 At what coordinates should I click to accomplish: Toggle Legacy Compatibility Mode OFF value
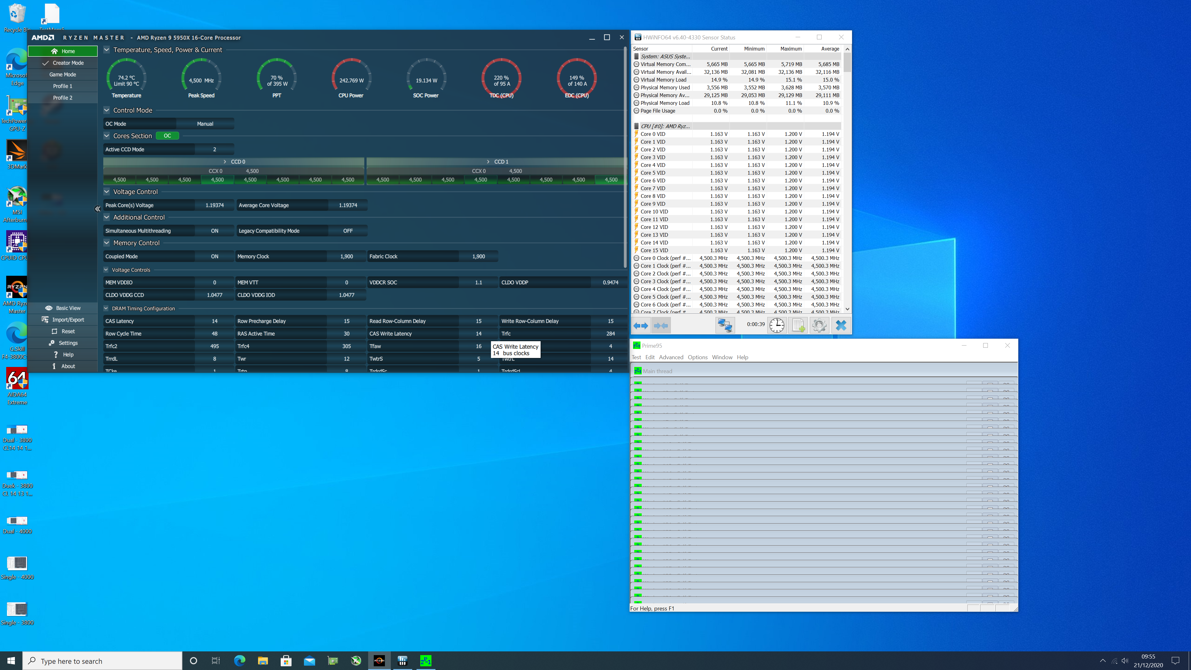tap(348, 231)
